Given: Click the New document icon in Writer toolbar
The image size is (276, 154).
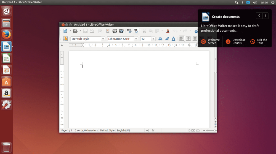Looking at the screenshot, I should pyautogui.click(x=65, y=31).
